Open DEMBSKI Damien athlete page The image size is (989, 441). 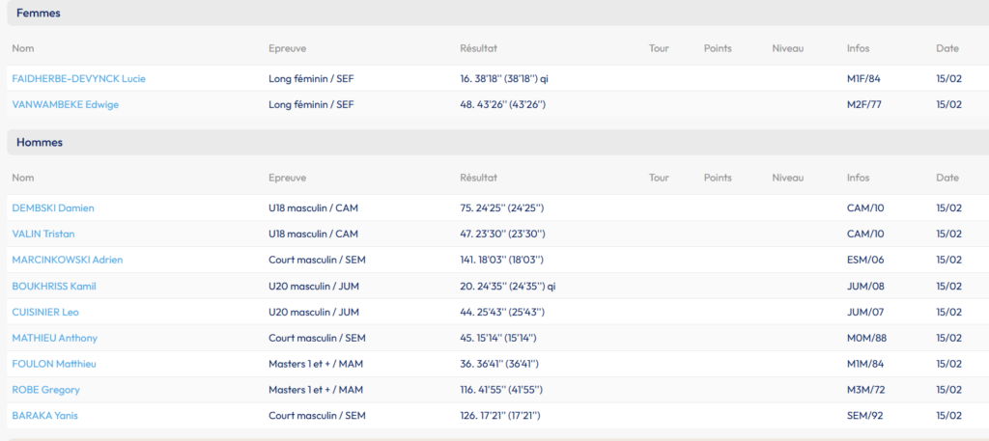coord(52,207)
